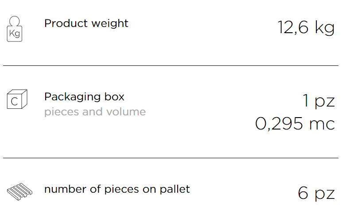
Task: Click the letter C inside the box icon
Action: (14, 101)
